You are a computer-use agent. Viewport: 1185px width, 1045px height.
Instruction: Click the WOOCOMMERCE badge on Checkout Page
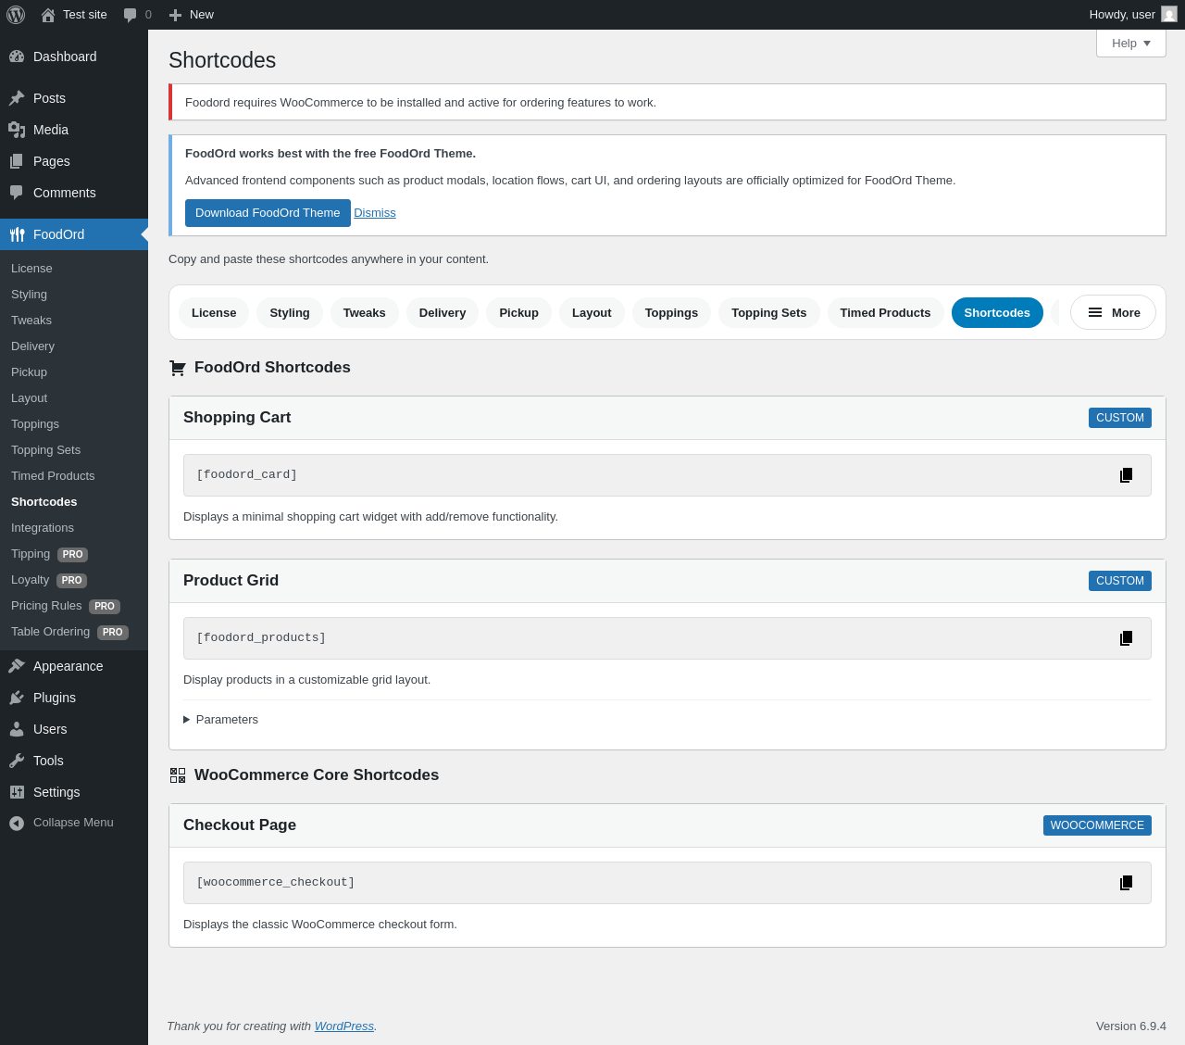[x=1097, y=825]
